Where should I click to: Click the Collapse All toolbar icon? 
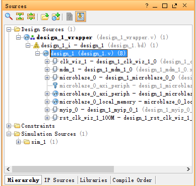(20, 17)
